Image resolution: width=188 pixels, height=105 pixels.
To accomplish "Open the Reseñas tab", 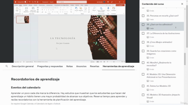I will (95, 66).
